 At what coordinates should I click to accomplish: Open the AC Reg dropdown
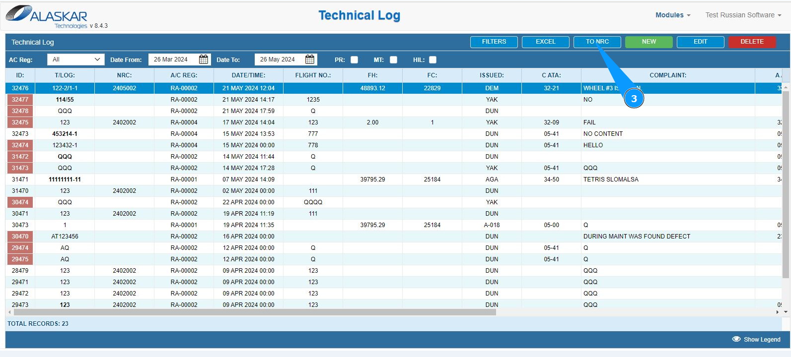click(x=76, y=59)
